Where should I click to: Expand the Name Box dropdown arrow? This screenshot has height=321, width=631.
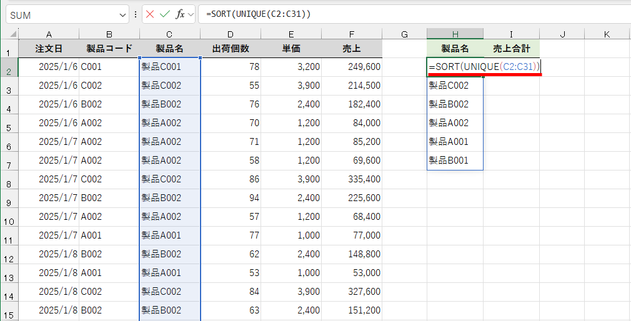122,15
